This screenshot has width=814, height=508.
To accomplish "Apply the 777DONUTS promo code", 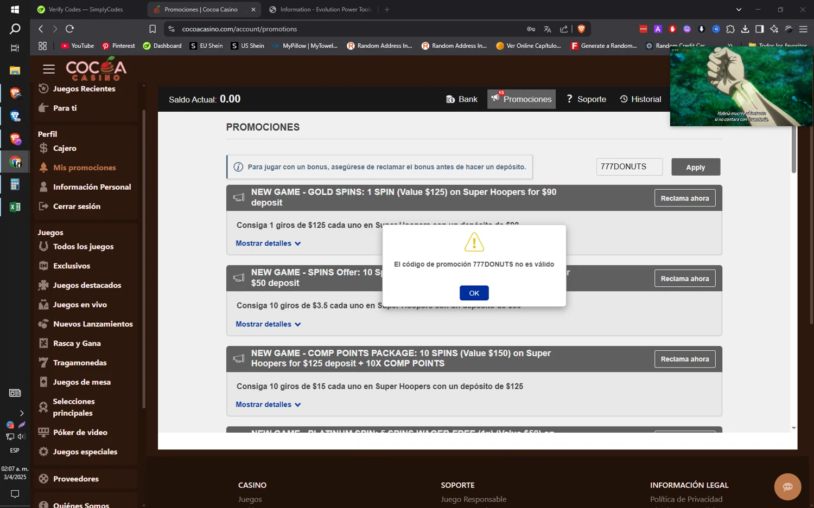I will 696,167.
